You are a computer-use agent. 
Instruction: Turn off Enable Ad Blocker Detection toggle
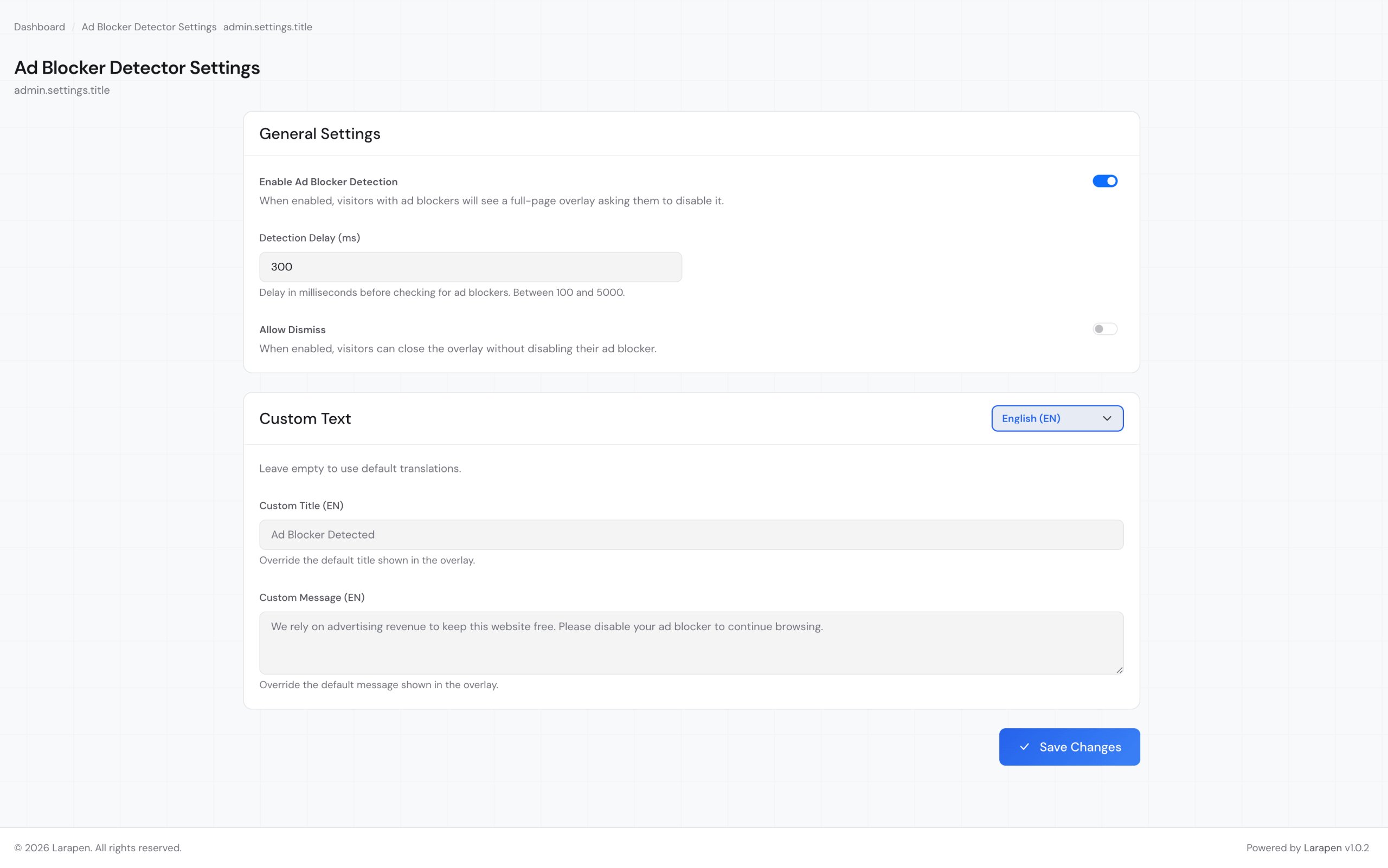1104,182
